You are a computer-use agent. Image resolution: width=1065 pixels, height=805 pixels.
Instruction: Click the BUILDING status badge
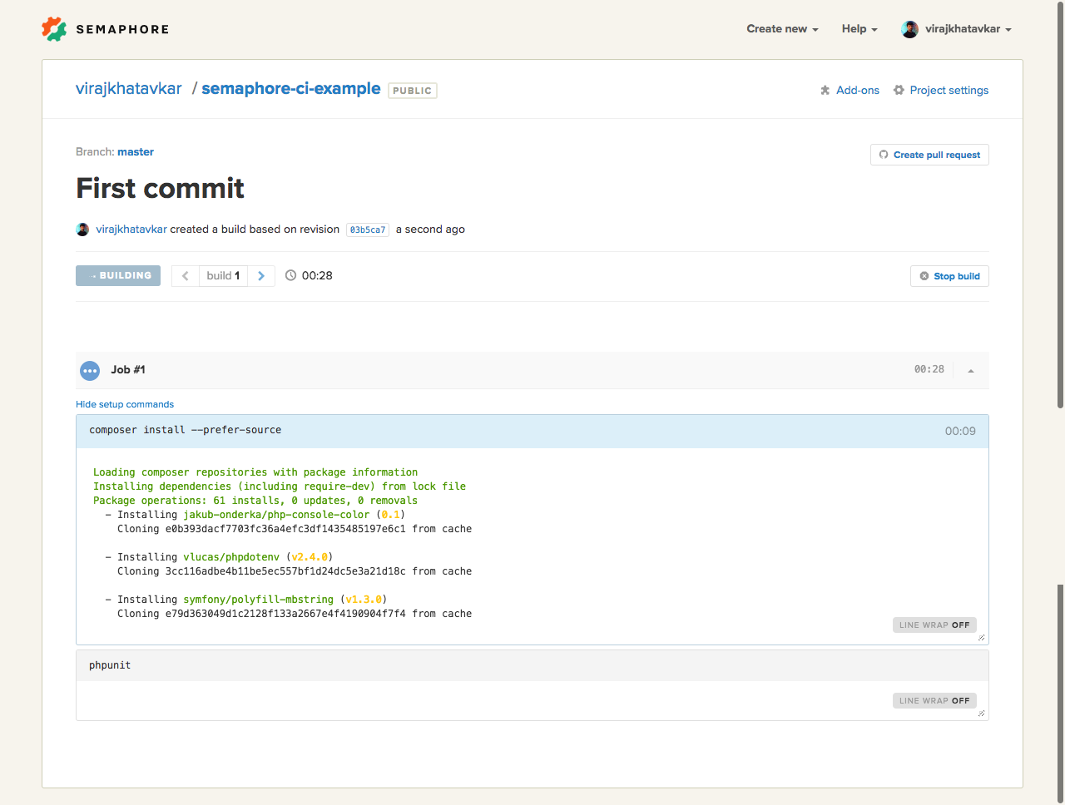point(118,276)
